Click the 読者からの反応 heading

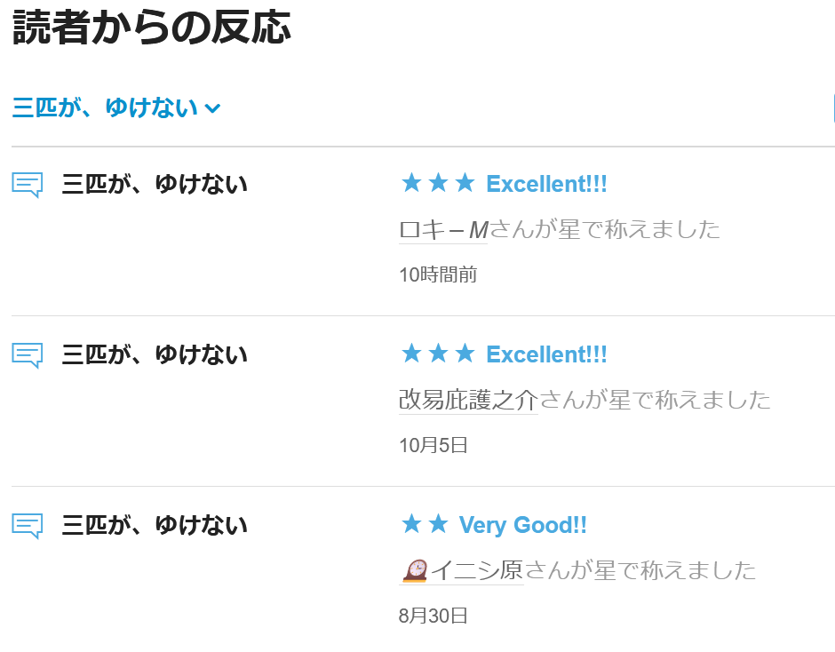click(152, 29)
